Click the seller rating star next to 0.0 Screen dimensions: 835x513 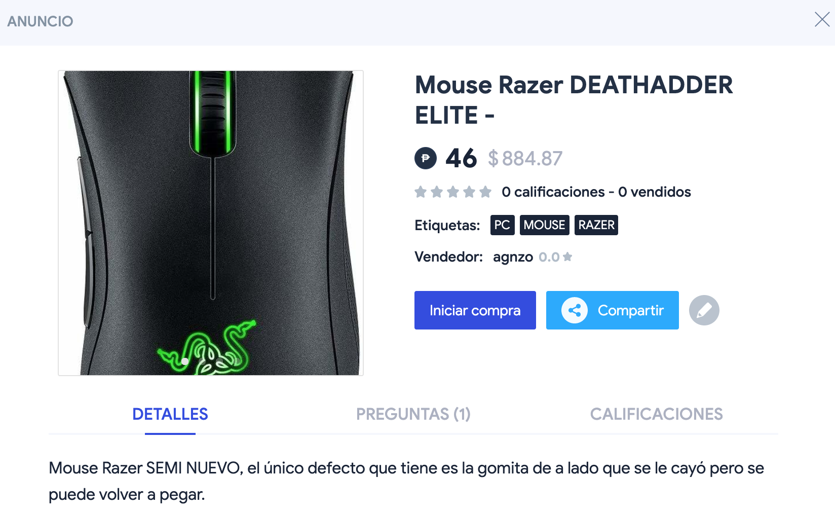pyautogui.click(x=567, y=257)
